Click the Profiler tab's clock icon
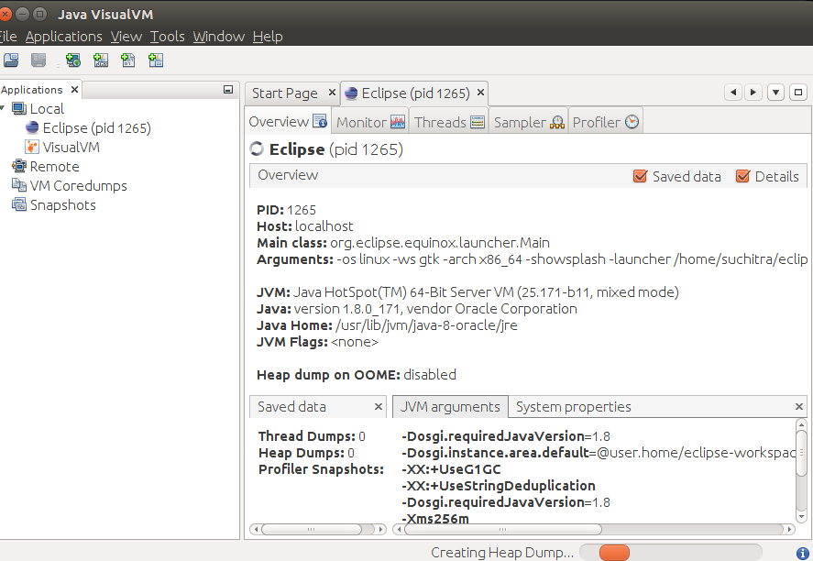 (632, 122)
